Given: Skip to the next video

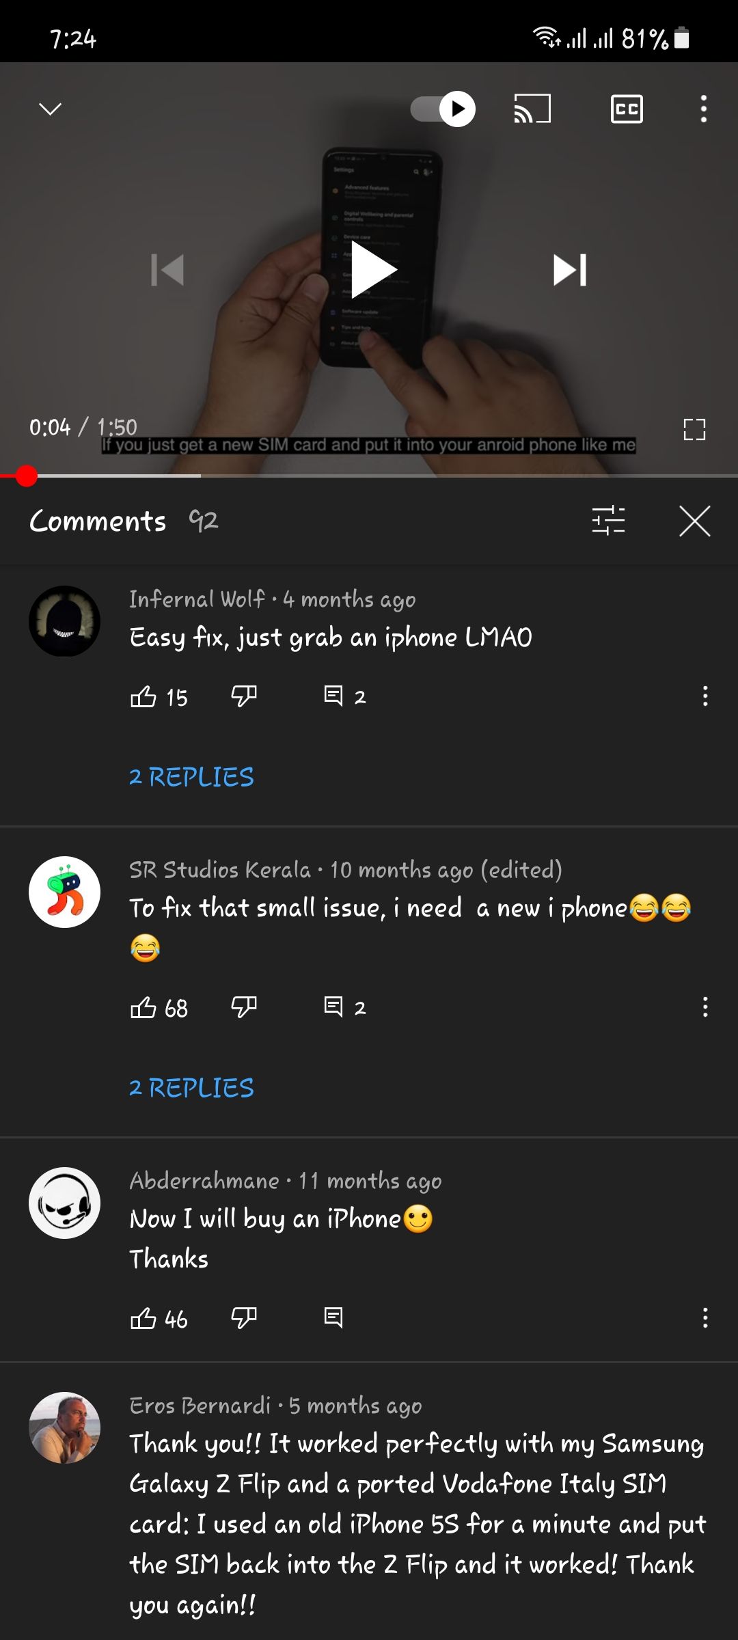Looking at the screenshot, I should [x=570, y=270].
